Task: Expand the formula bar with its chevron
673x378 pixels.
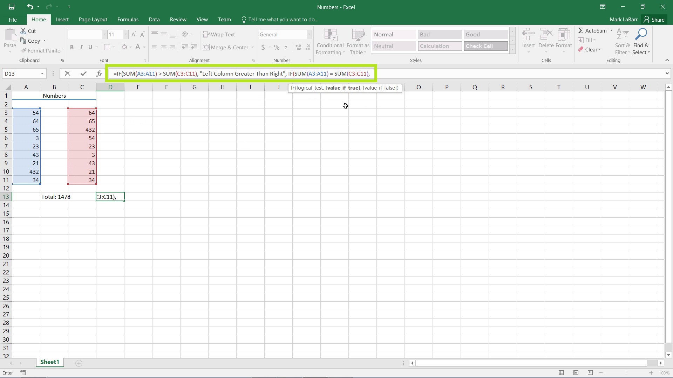Action: coord(668,73)
